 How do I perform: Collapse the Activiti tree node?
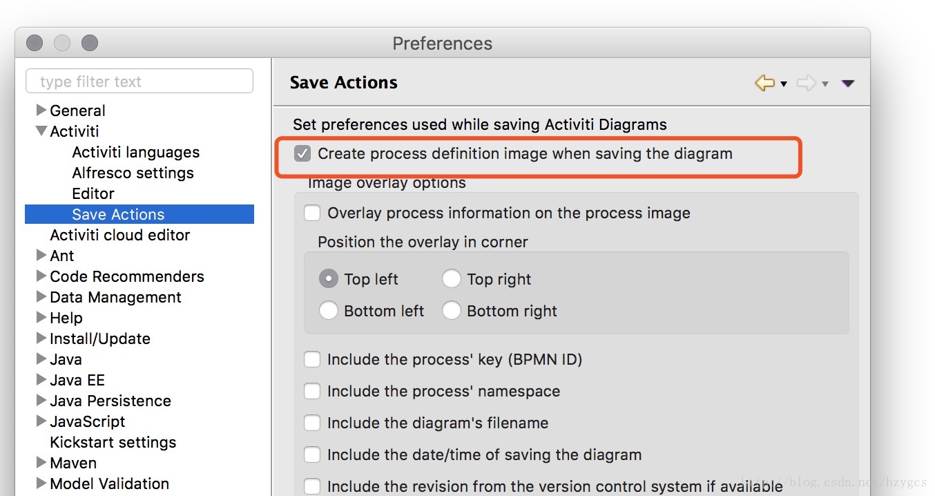[x=41, y=131]
